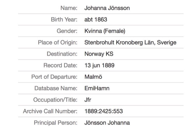
Task: Click the Birth Year label
Action: click(x=64, y=20)
